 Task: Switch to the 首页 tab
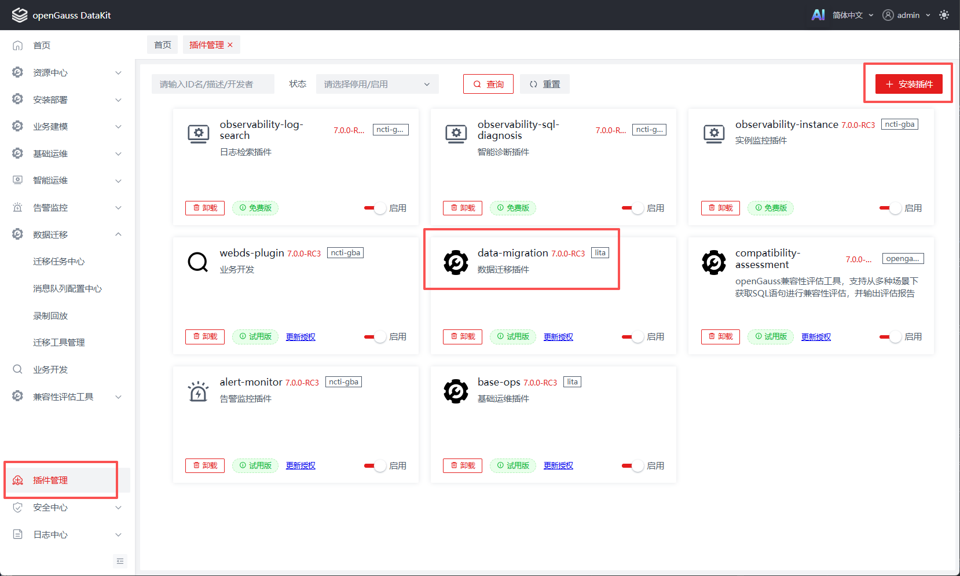pyautogui.click(x=163, y=45)
